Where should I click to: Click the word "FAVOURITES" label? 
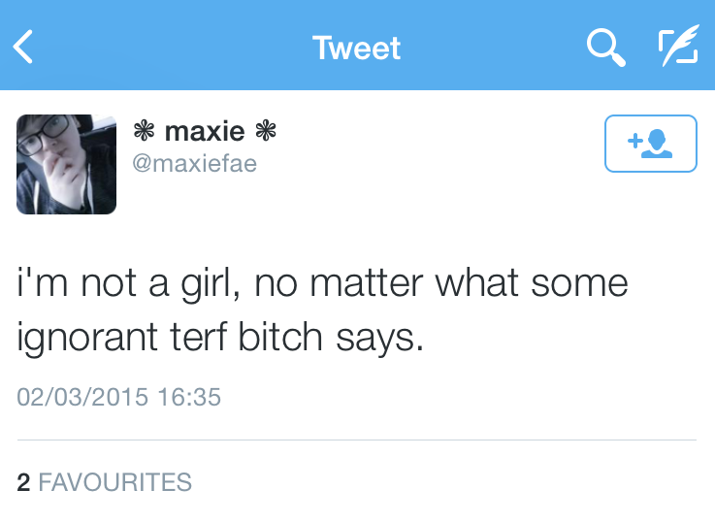[x=115, y=482]
